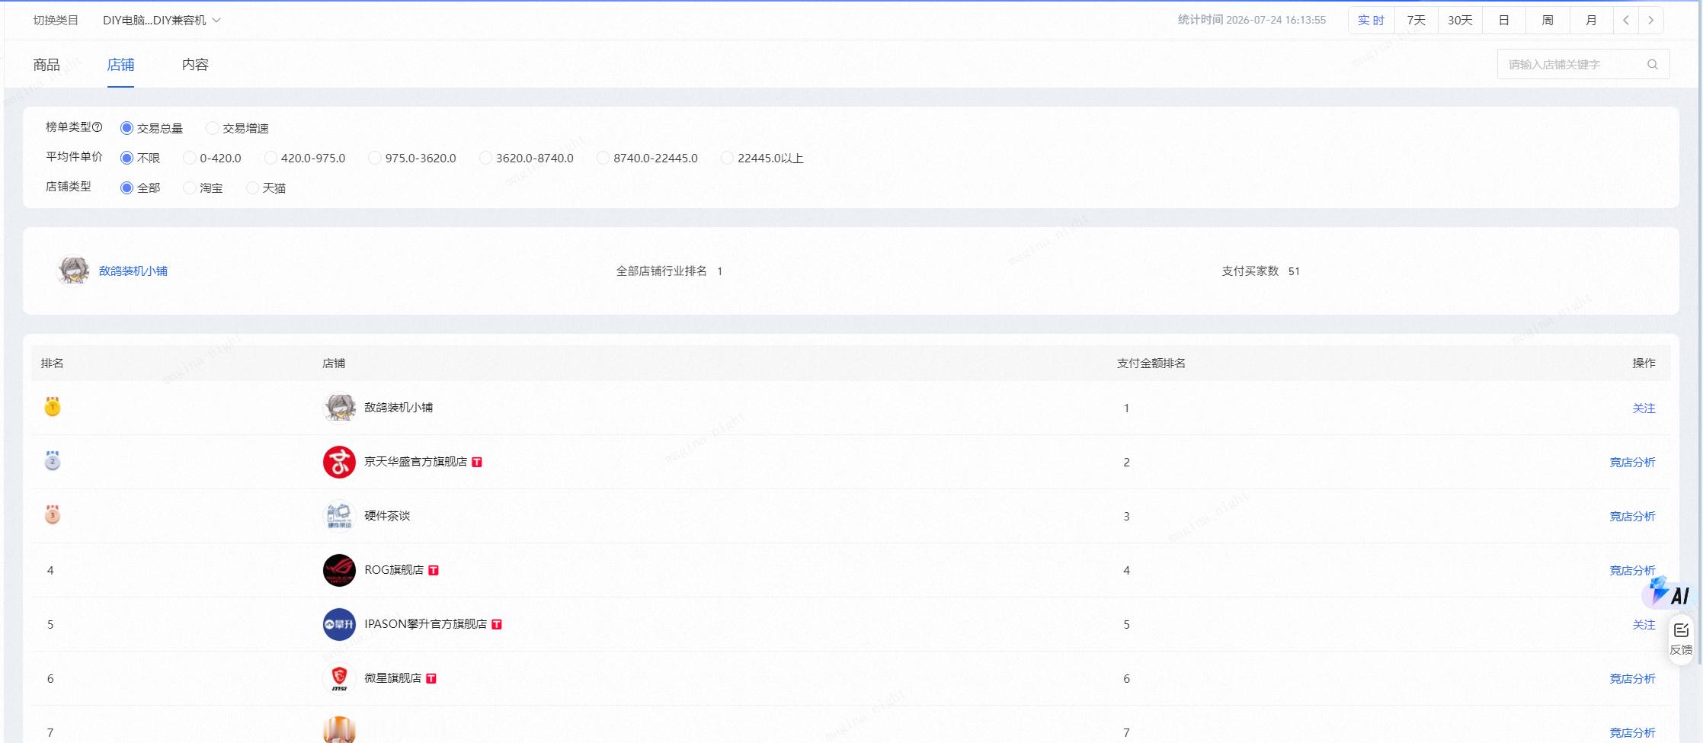Screen dimensions: 1703x743
Task: Click the 硬件茶谈 store logo
Action: point(339,516)
